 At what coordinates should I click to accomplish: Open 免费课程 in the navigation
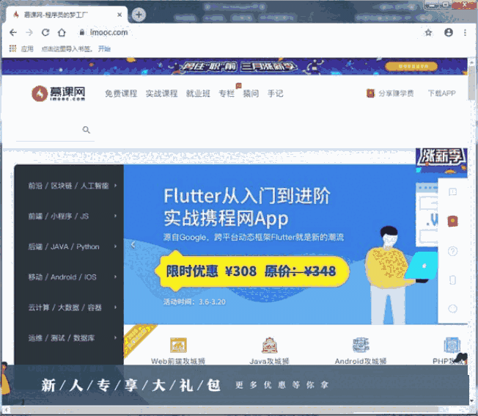pyautogui.click(x=121, y=93)
